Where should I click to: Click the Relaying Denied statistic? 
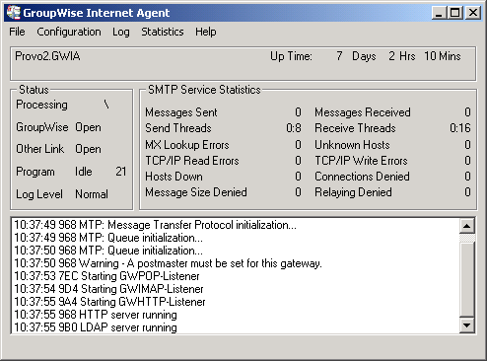point(392,192)
